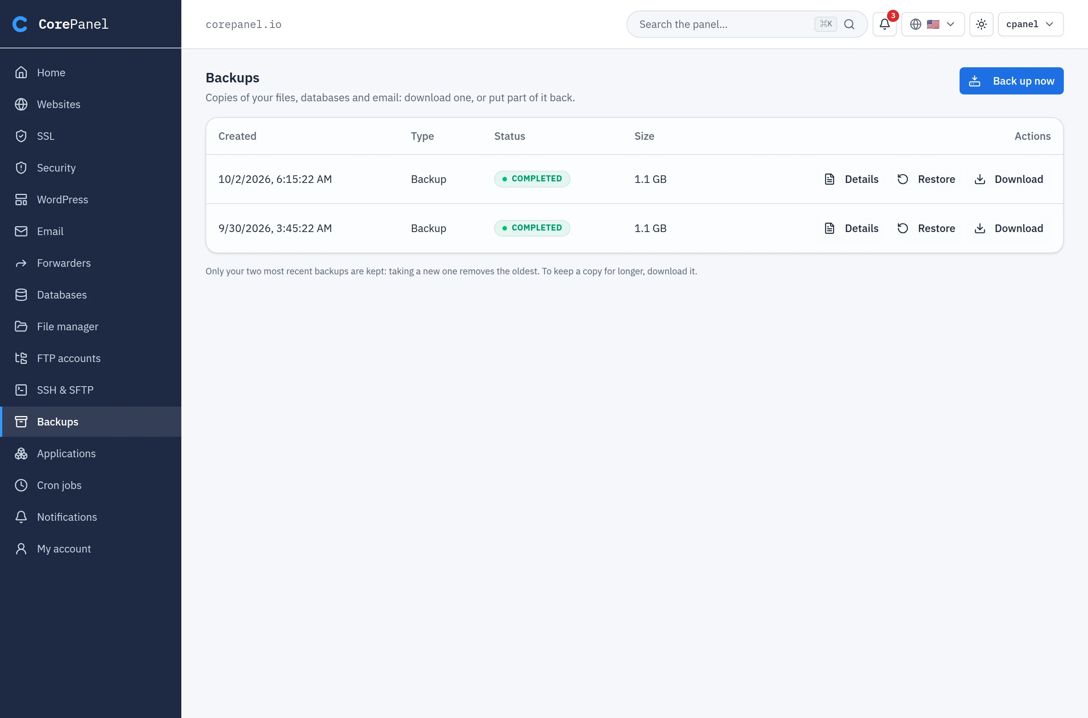1088x718 pixels.
Task: Click the WordPress sidebar icon
Action: (x=21, y=200)
